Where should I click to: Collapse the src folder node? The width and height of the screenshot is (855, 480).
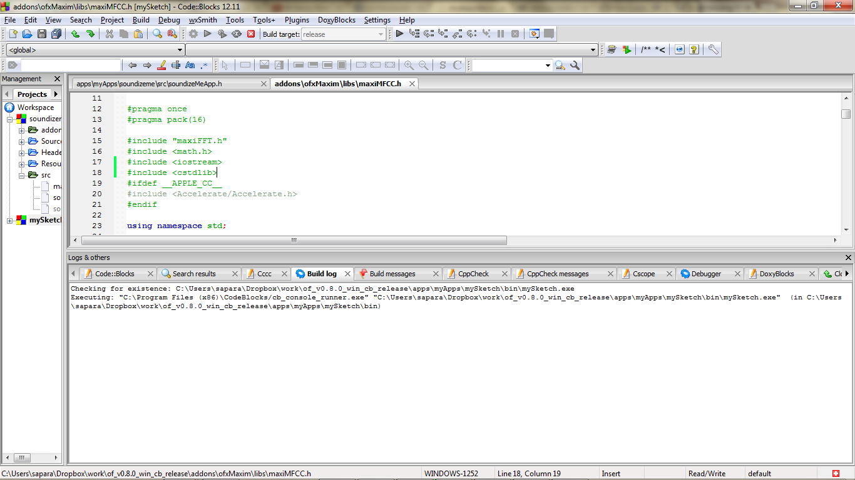pos(21,175)
